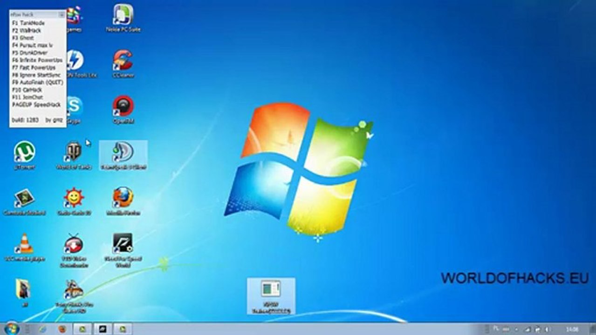Switch to the Need for Speed taskbar button
Viewport: 596px width, 335px height.
point(102,329)
